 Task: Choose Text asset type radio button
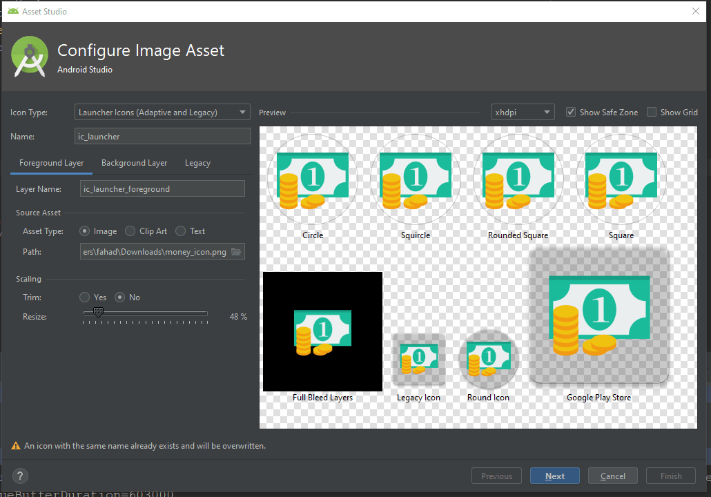180,231
